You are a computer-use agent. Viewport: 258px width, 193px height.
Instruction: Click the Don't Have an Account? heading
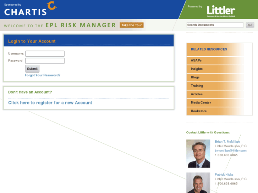tap(30, 92)
